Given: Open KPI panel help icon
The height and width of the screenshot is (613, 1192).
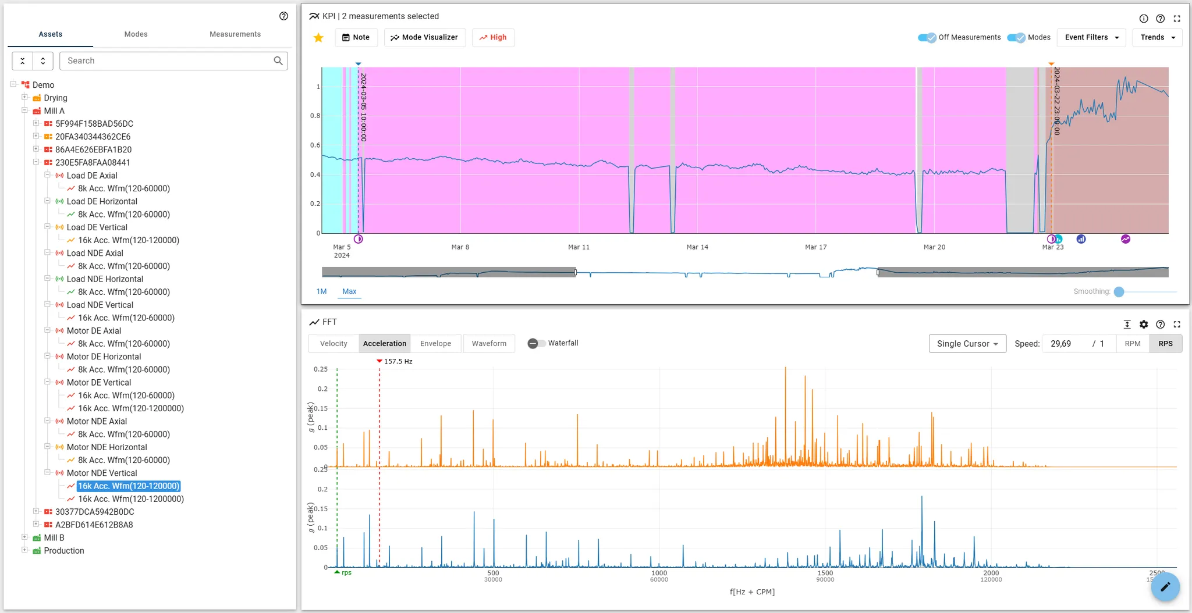Looking at the screenshot, I should pyautogui.click(x=1160, y=19).
